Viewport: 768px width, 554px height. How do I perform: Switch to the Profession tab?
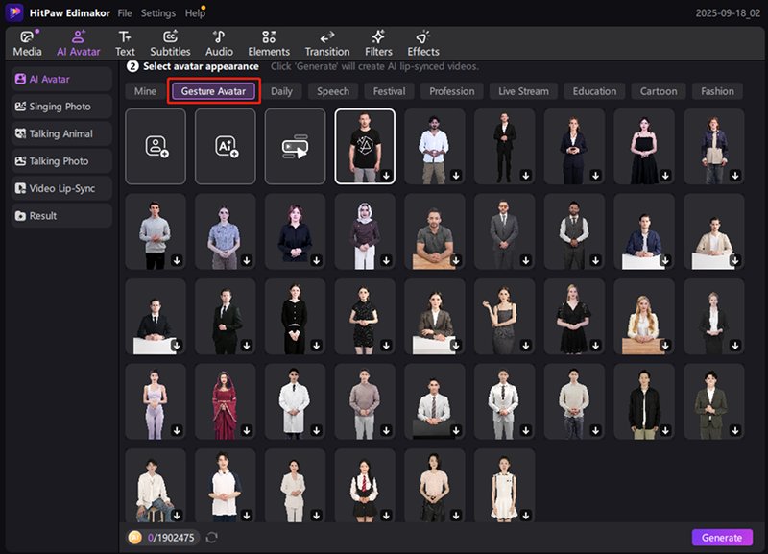(451, 91)
